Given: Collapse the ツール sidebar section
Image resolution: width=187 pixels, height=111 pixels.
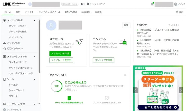Looking at the screenshot, I should [34, 79].
